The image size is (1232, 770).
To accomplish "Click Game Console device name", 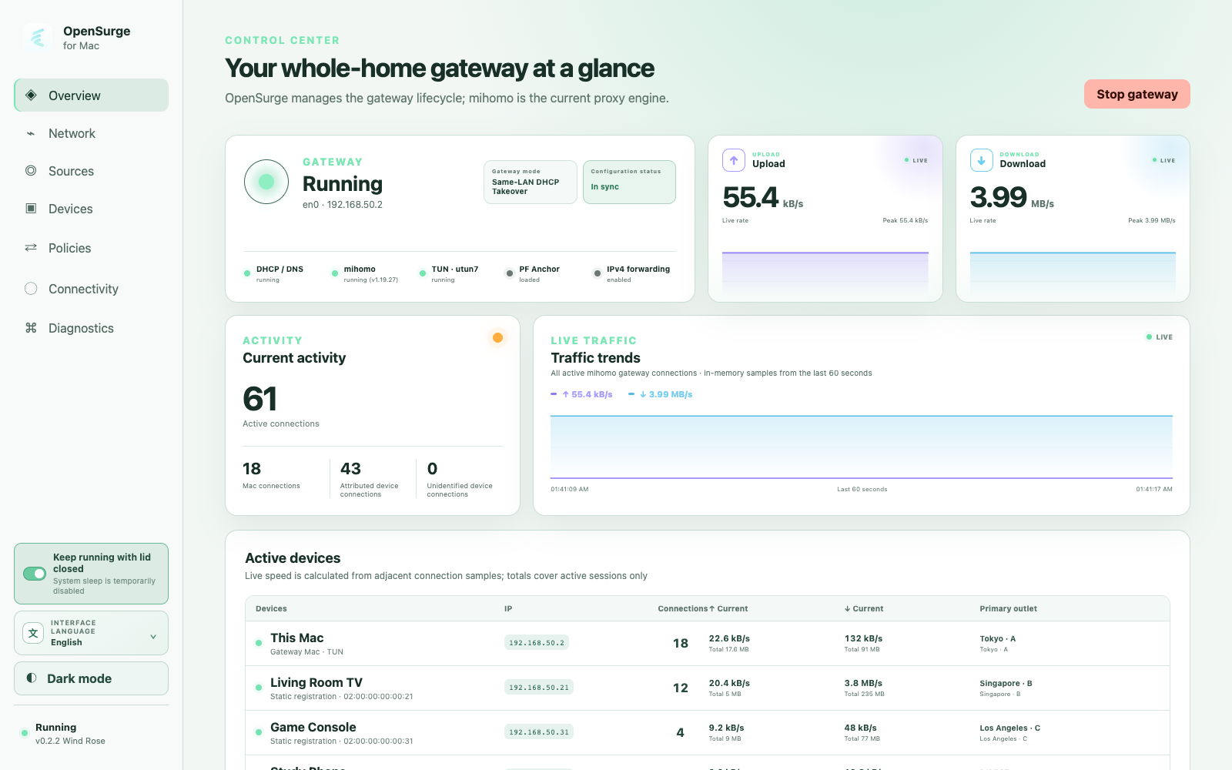I will click(313, 727).
